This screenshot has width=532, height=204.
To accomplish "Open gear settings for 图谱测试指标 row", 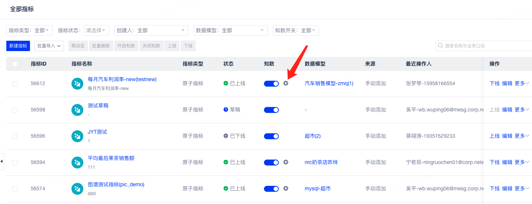I will (285, 188).
